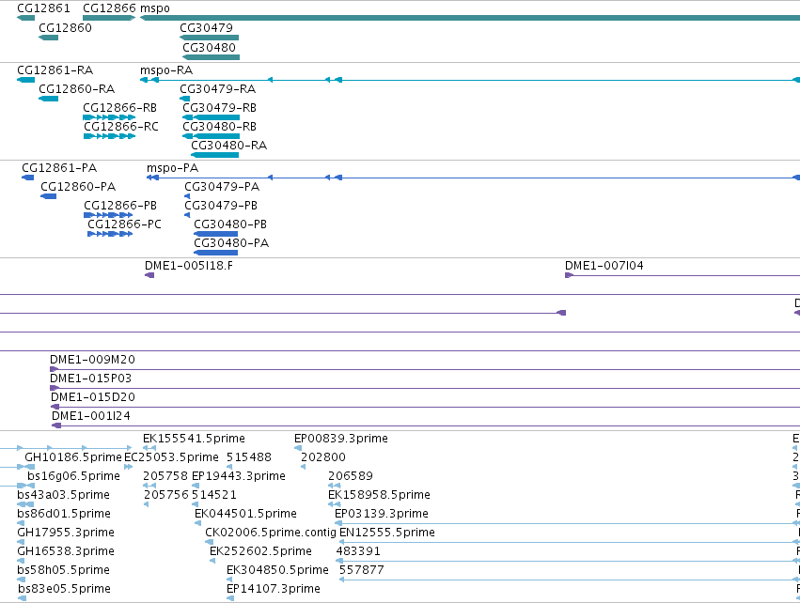Click the 206589 feature label
Image resolution: width=800 pixels, height=603 pixels.
(x=351, y=476)
